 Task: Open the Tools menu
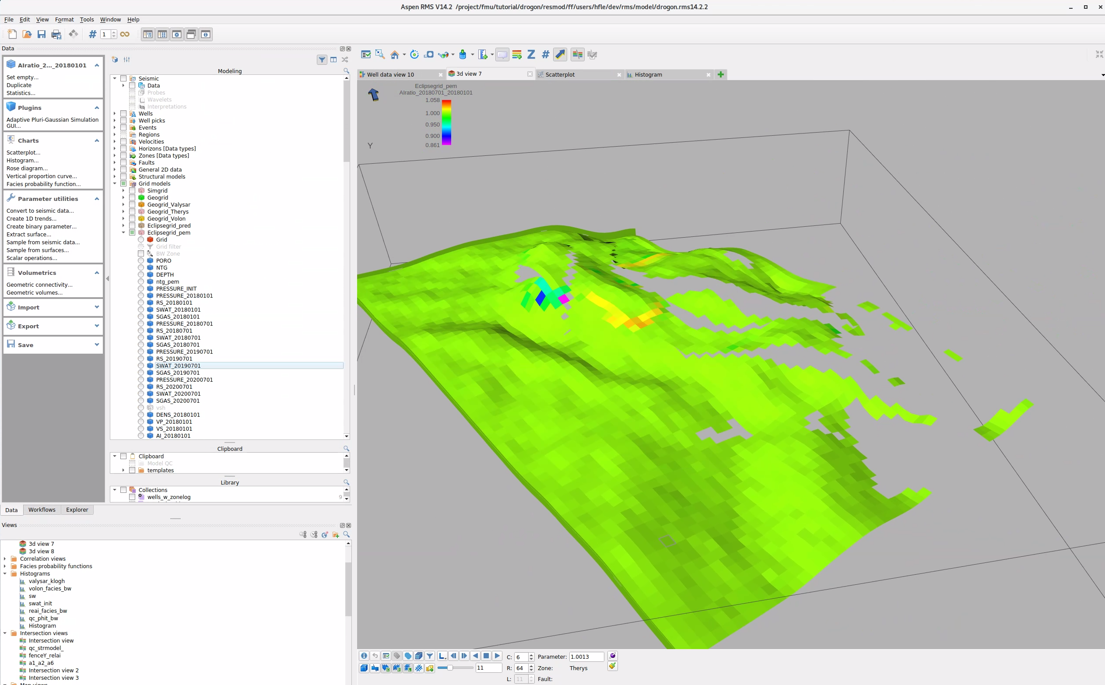[87, 20]
